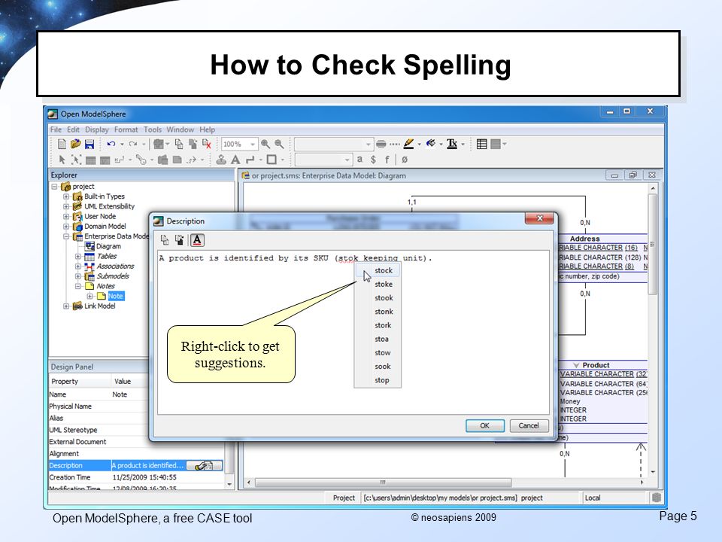This screenshot has width=722, height=542.
Task: Pick the stamp tool in the toolbar
Action: 221,160
